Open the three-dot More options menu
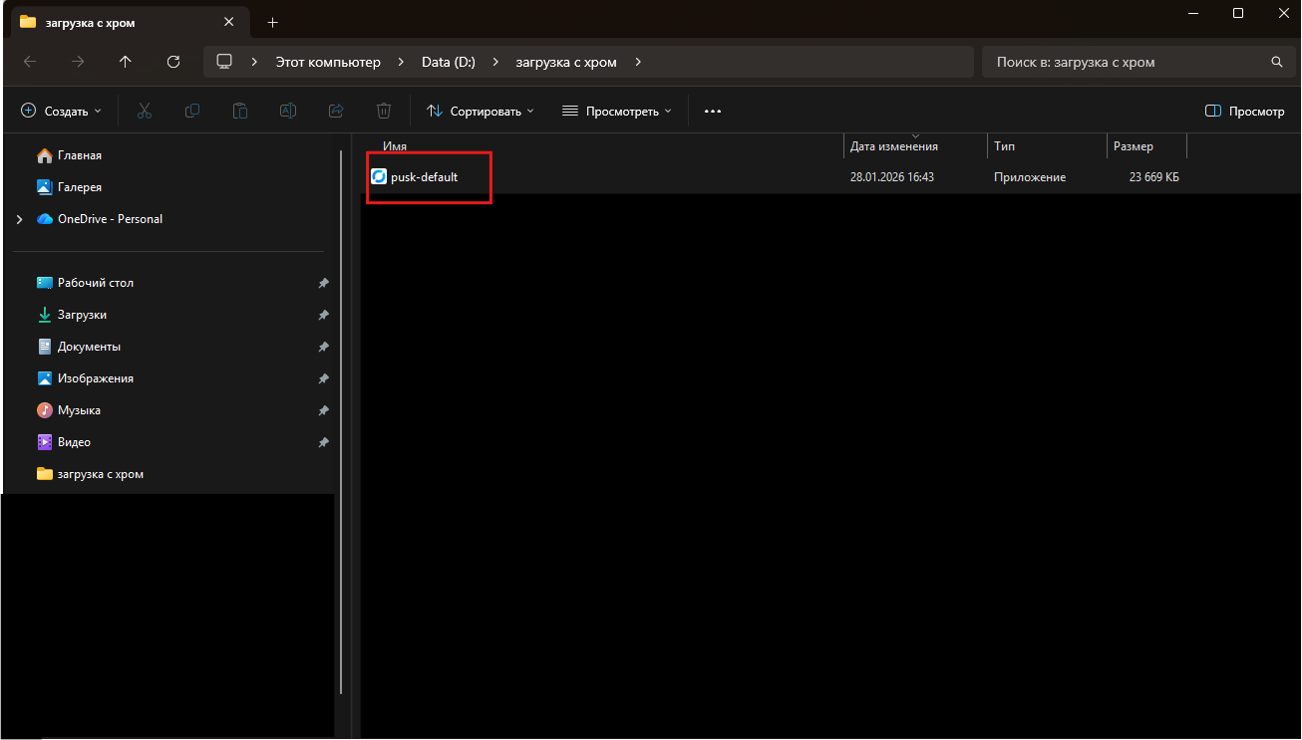Image resolution: width=1302 pixels, height=740 pixels. click(712, 112)
